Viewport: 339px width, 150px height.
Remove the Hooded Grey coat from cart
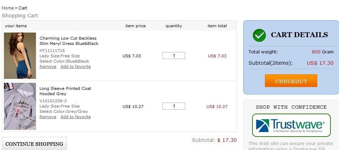click(x=48, y=117)
